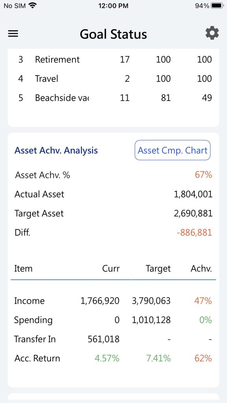Select the Beachside vacation goal row
Screen dimensions: 227x403
[113, 98]
